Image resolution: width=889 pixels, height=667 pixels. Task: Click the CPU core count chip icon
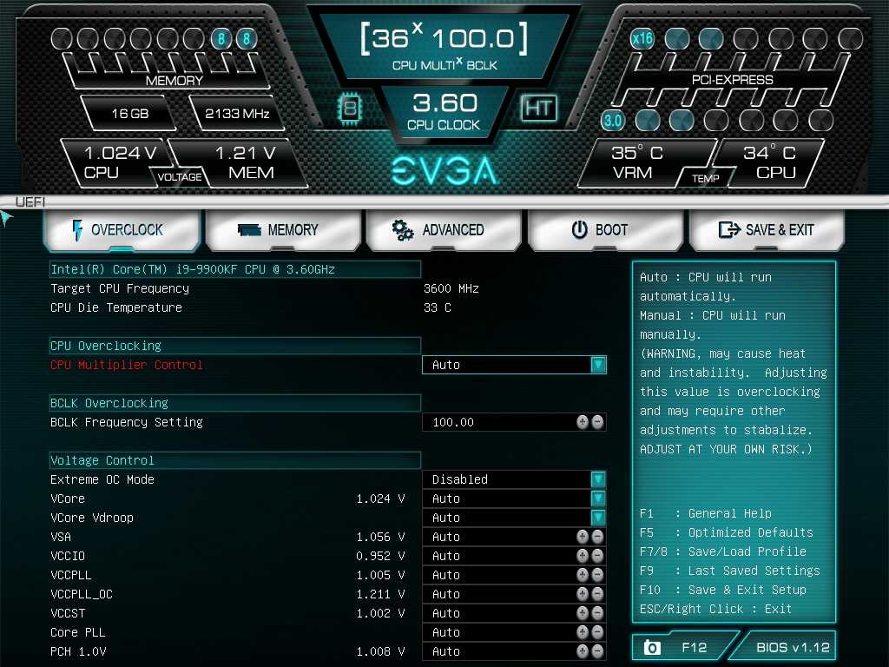coord(350,108)
